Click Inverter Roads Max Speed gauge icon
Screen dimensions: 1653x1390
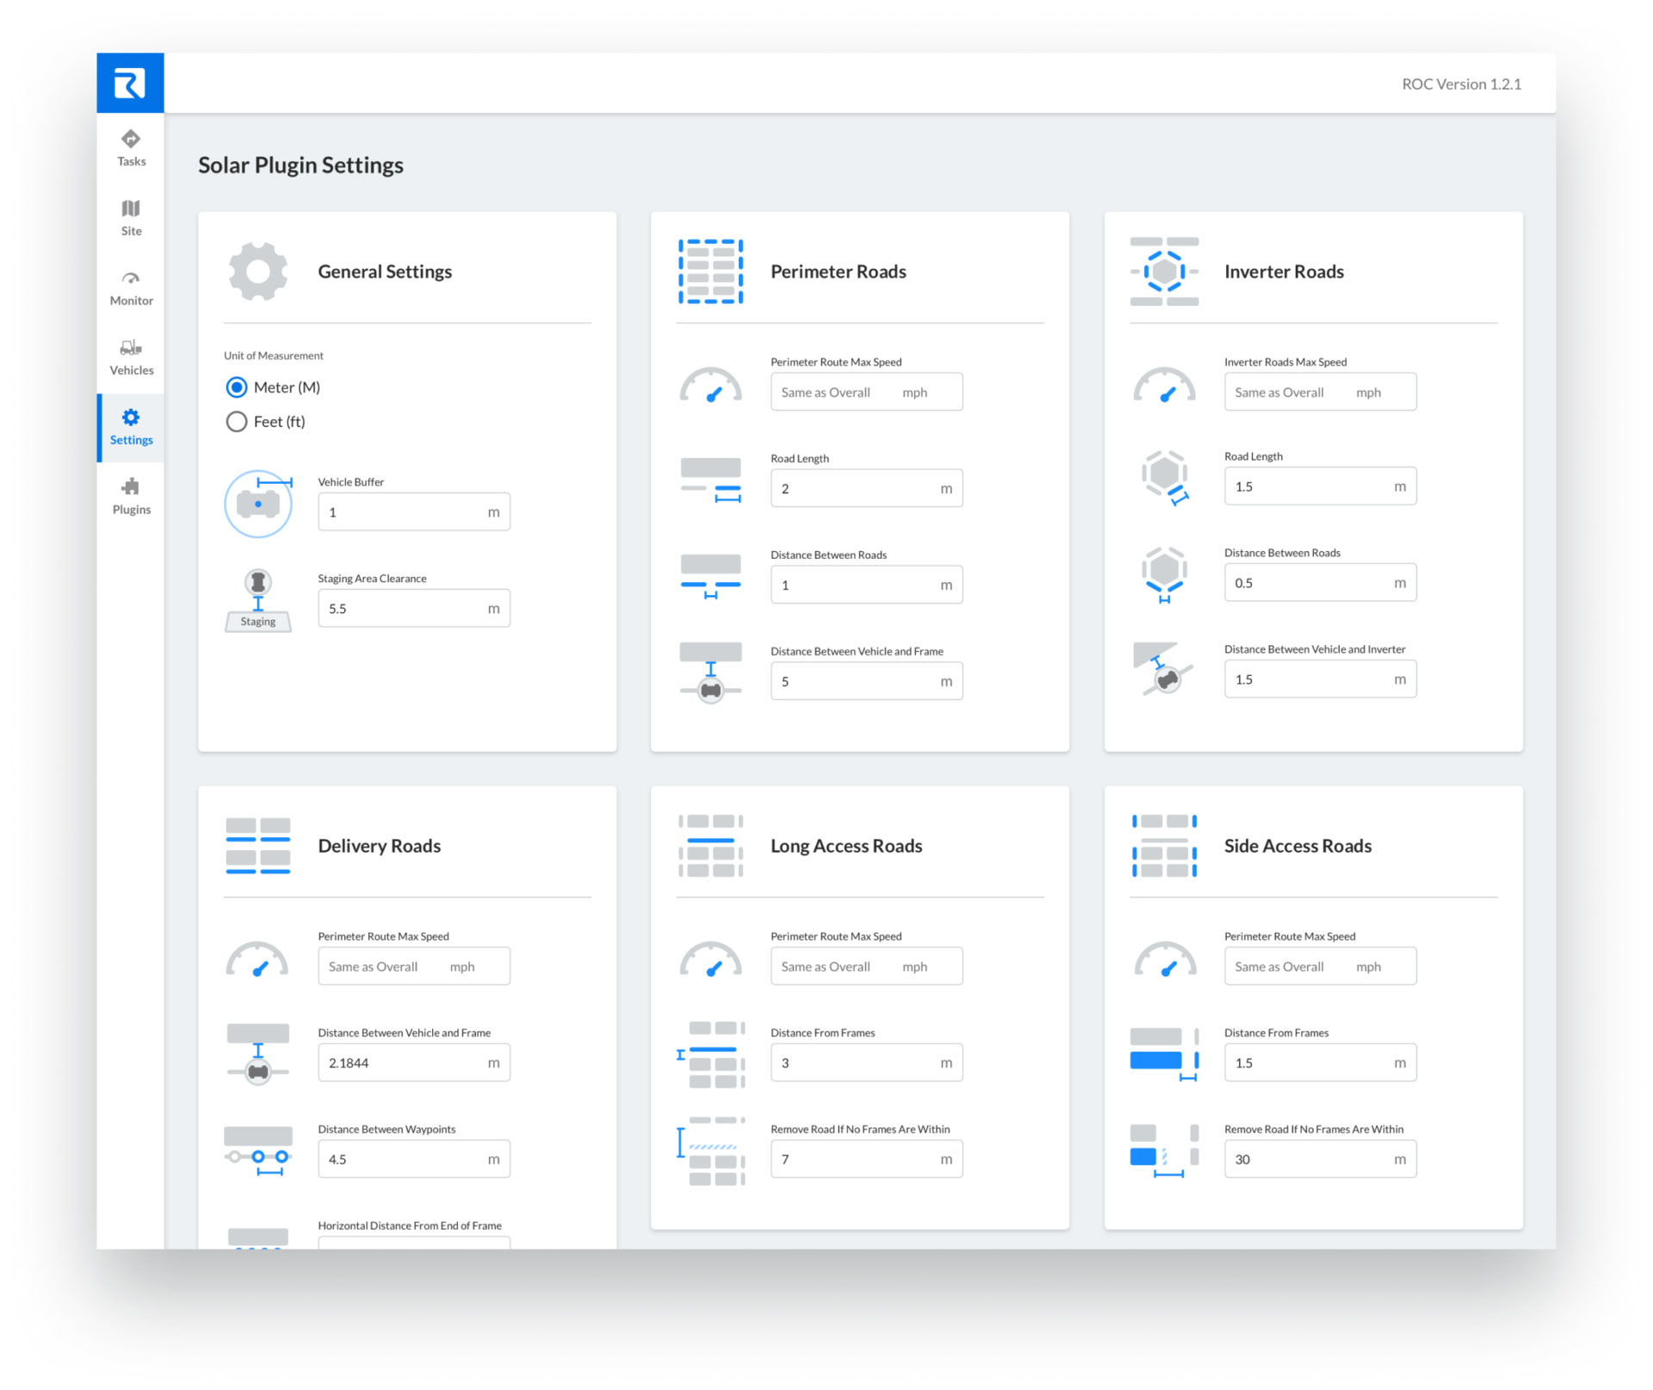point(1164,385)
